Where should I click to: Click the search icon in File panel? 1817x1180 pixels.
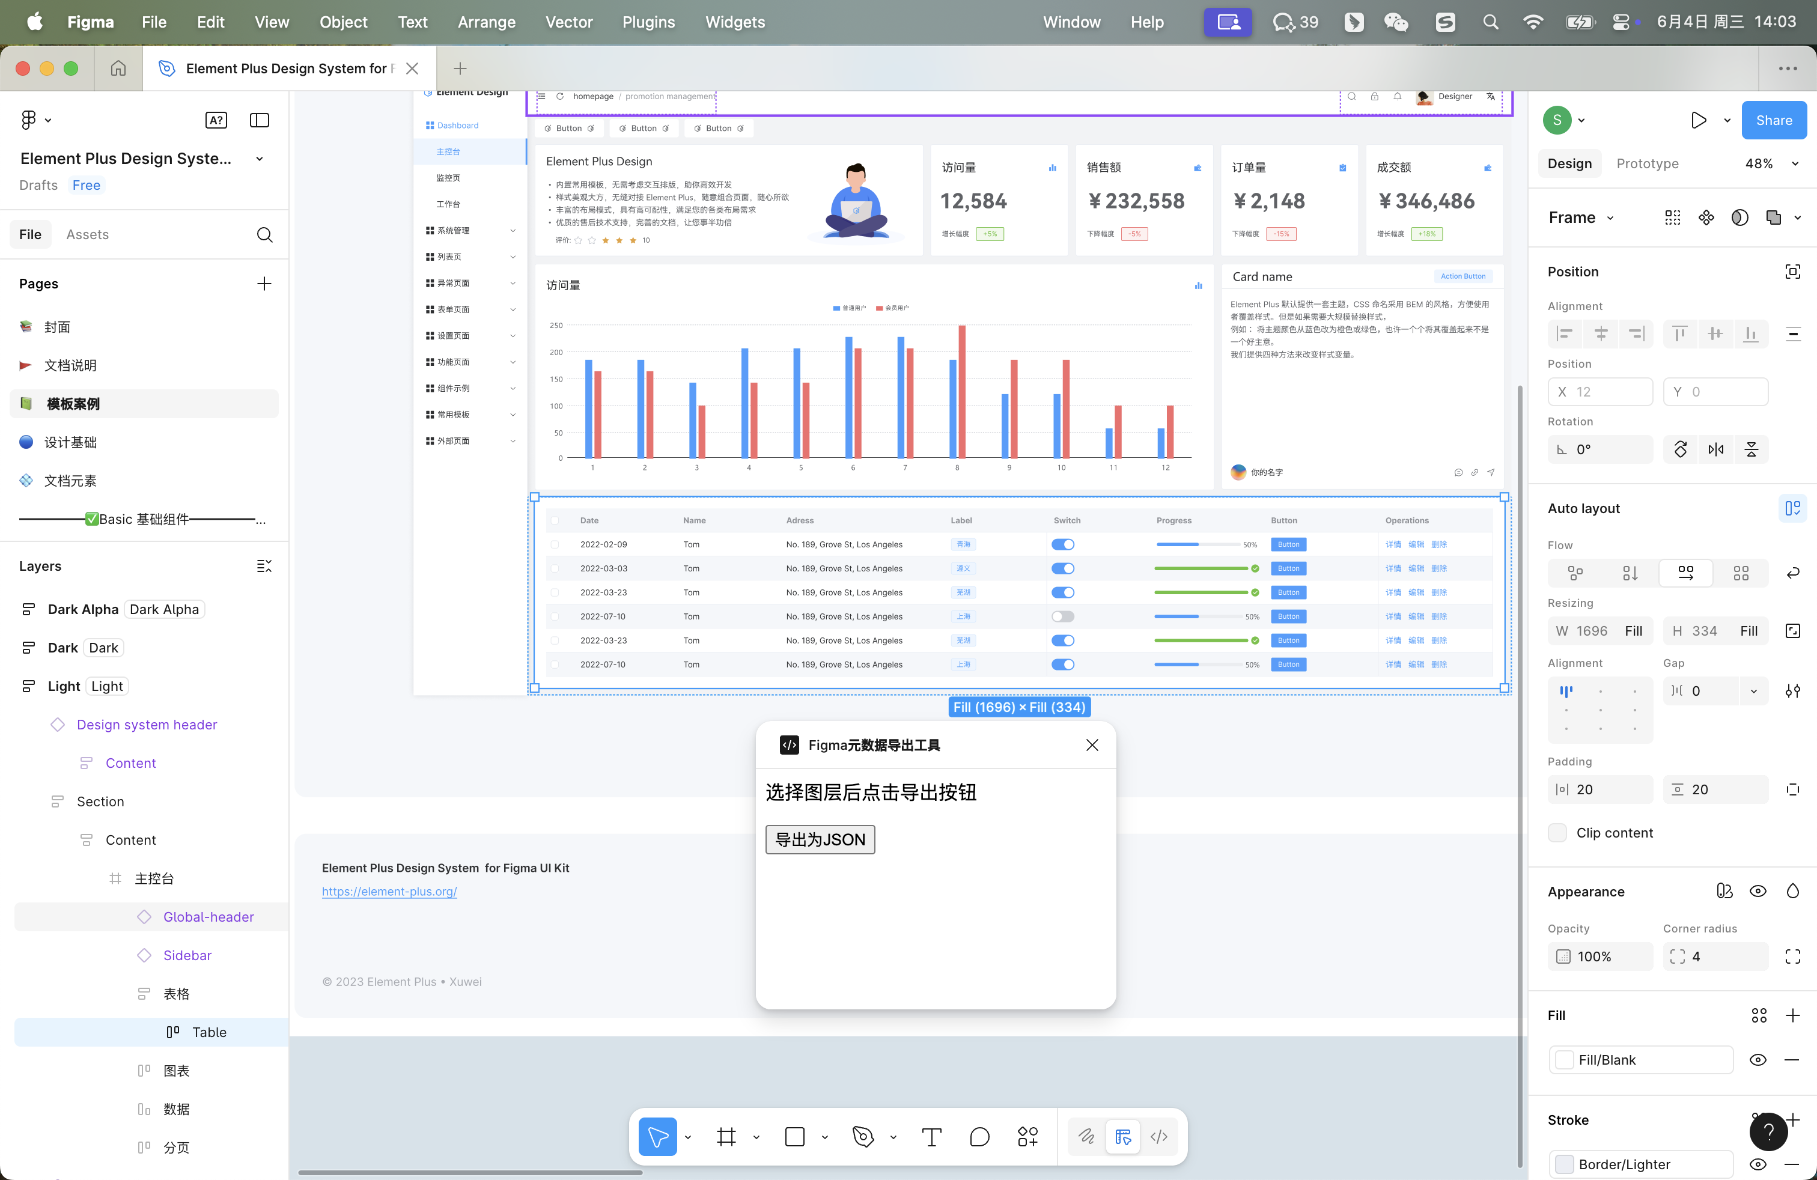point(264,234)
